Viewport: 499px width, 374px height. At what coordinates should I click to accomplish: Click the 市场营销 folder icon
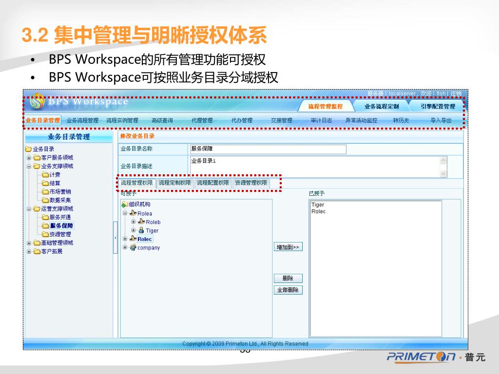tap(45, 191)
